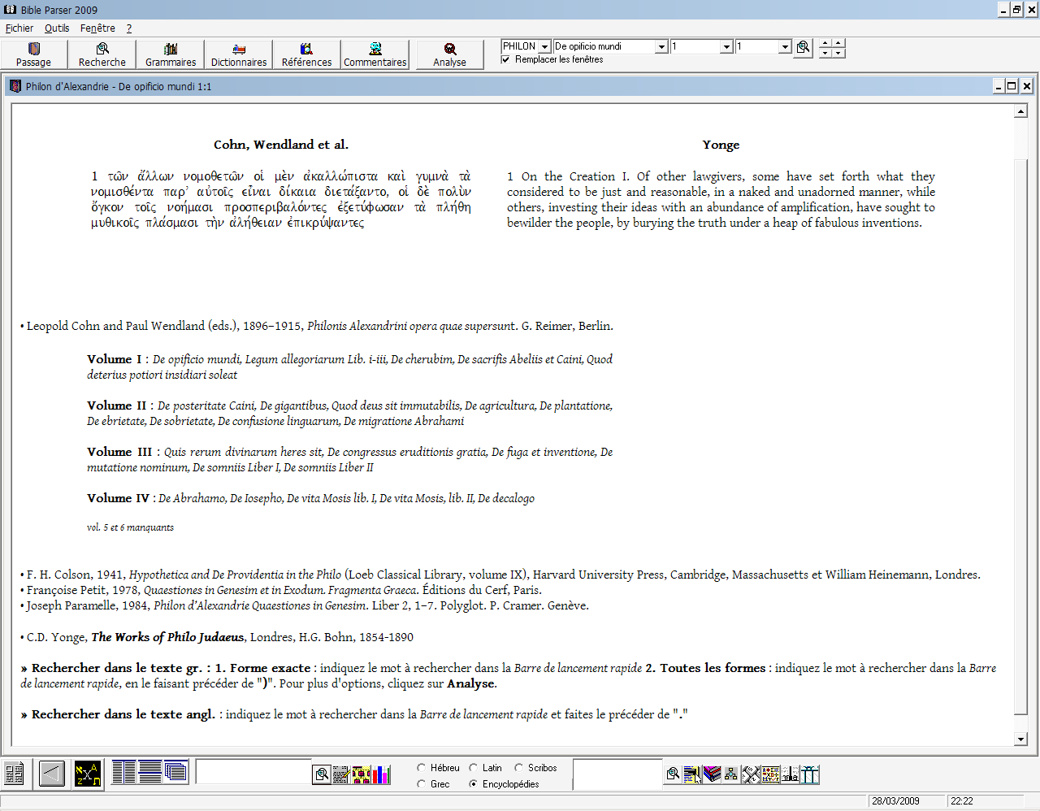This screenshot has height=811, width=1040.
Task: Click the inner window icon in its title bar
Action: (15, 86)
